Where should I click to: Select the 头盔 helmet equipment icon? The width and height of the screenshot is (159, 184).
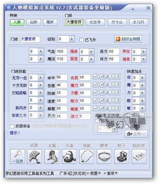[x=69, y=157]
